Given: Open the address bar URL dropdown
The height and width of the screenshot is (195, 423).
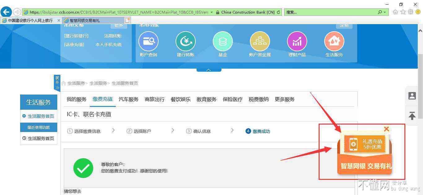Looking at the screenshot, I should (x=211, y=12).
